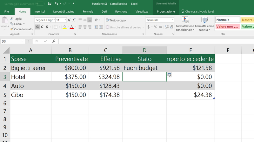
Task: Open the insert function fx icon
Action: [x=54, y=41]
